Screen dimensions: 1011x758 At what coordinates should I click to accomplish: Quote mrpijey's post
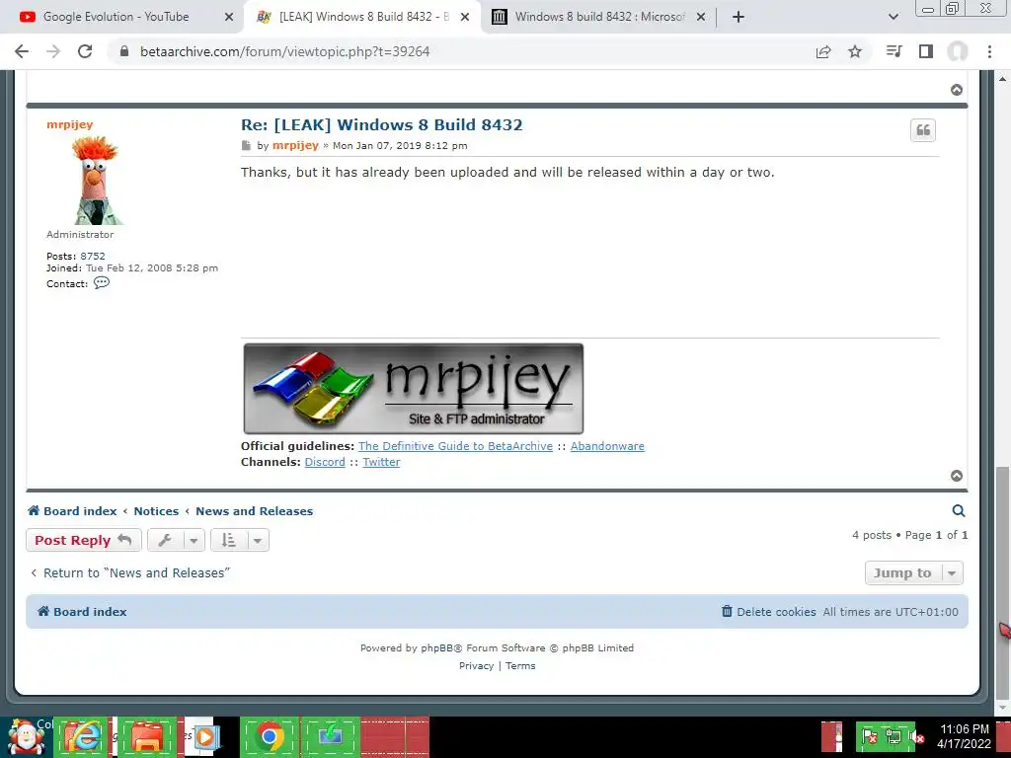coord(923,130)
